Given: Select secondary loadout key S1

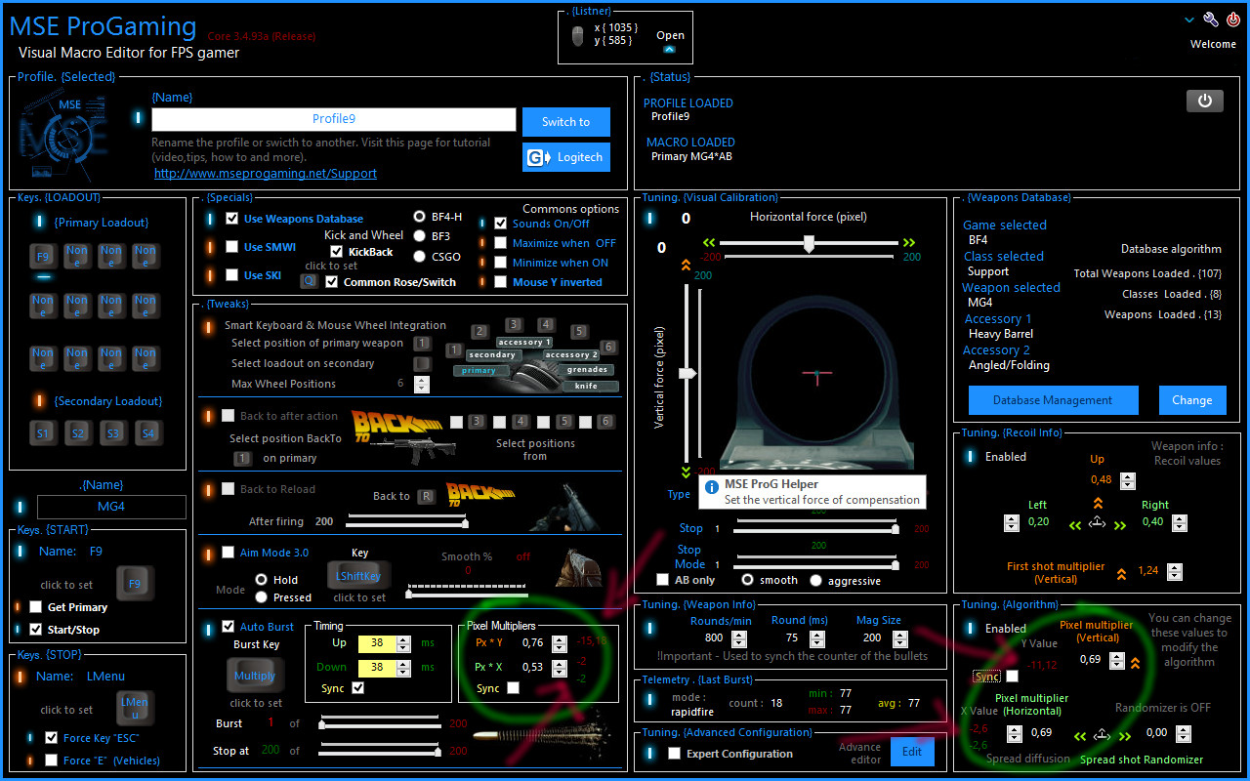Looking at the screenshot, I should pos(43,432).
